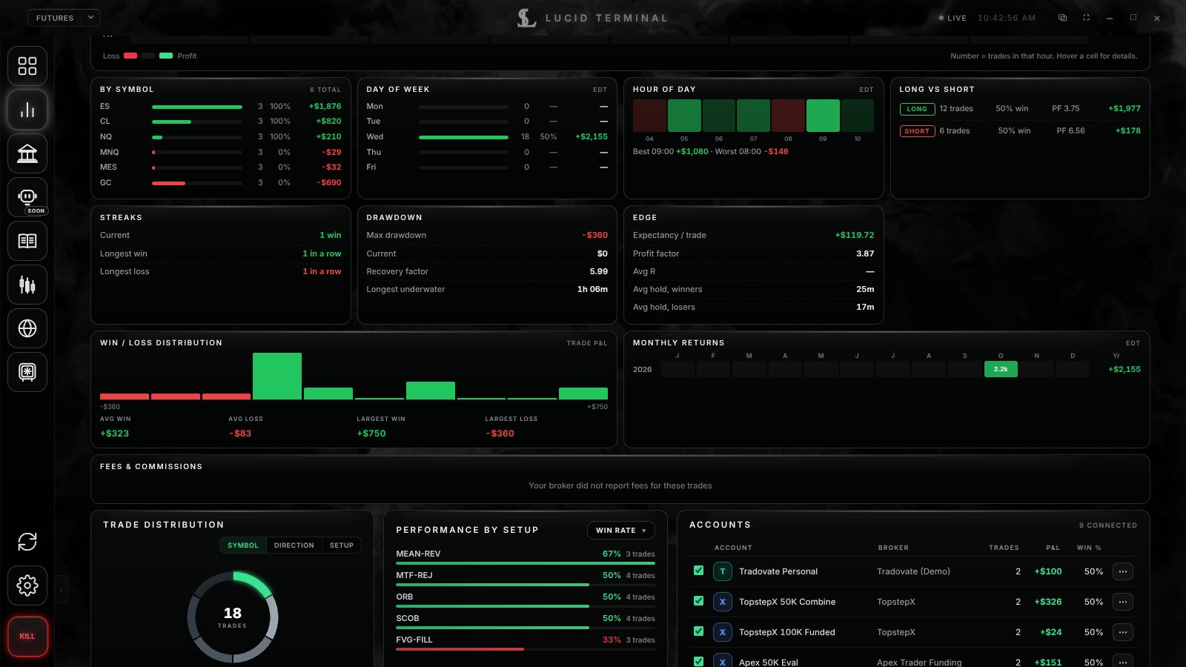
Task: Open the globe sidebar icon
Action: tap(27, 328)
